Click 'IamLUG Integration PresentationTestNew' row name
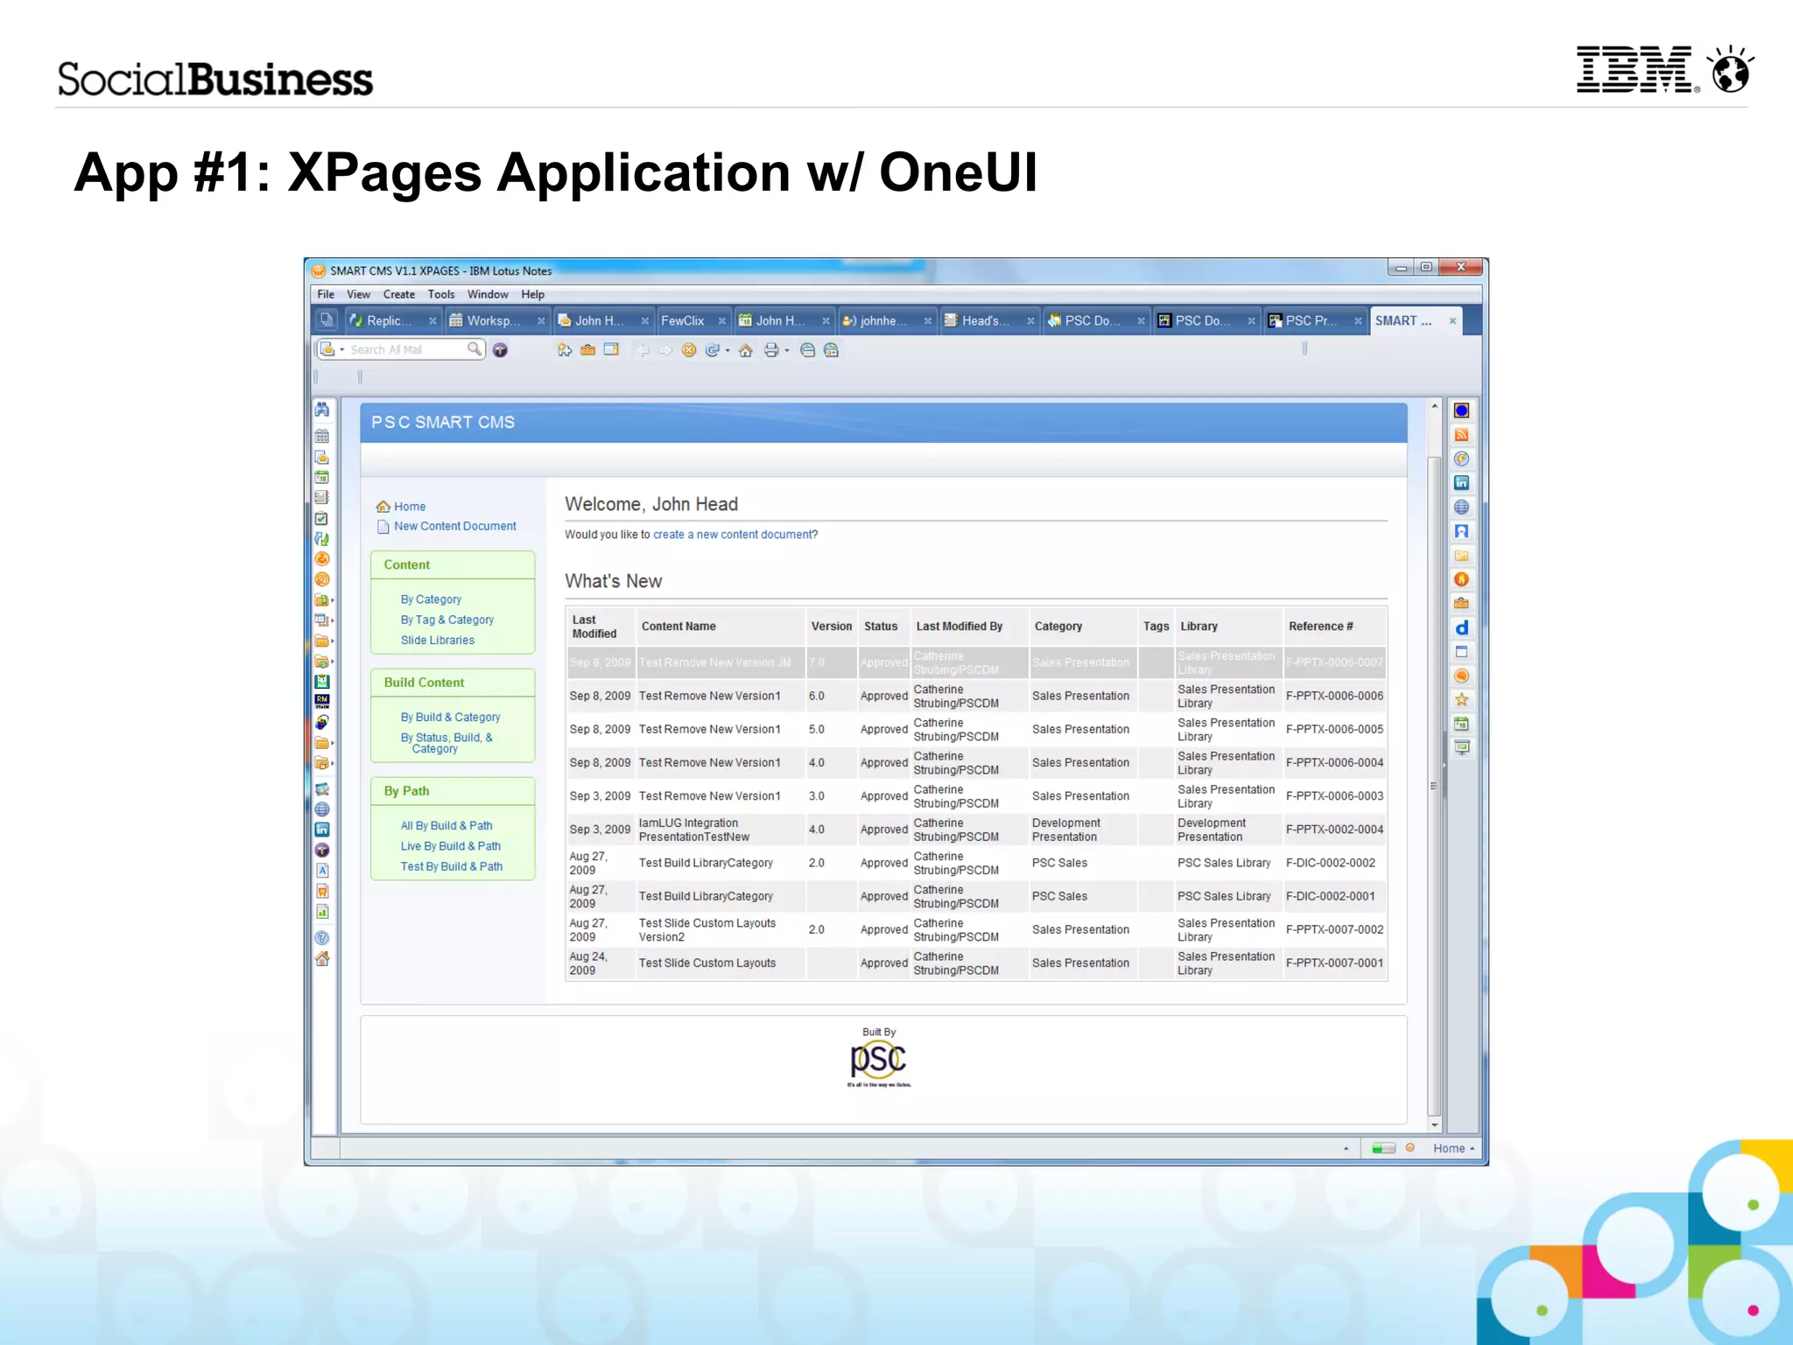The height and width of the screenshot is (1345, 1793). (x=694, y=830)
